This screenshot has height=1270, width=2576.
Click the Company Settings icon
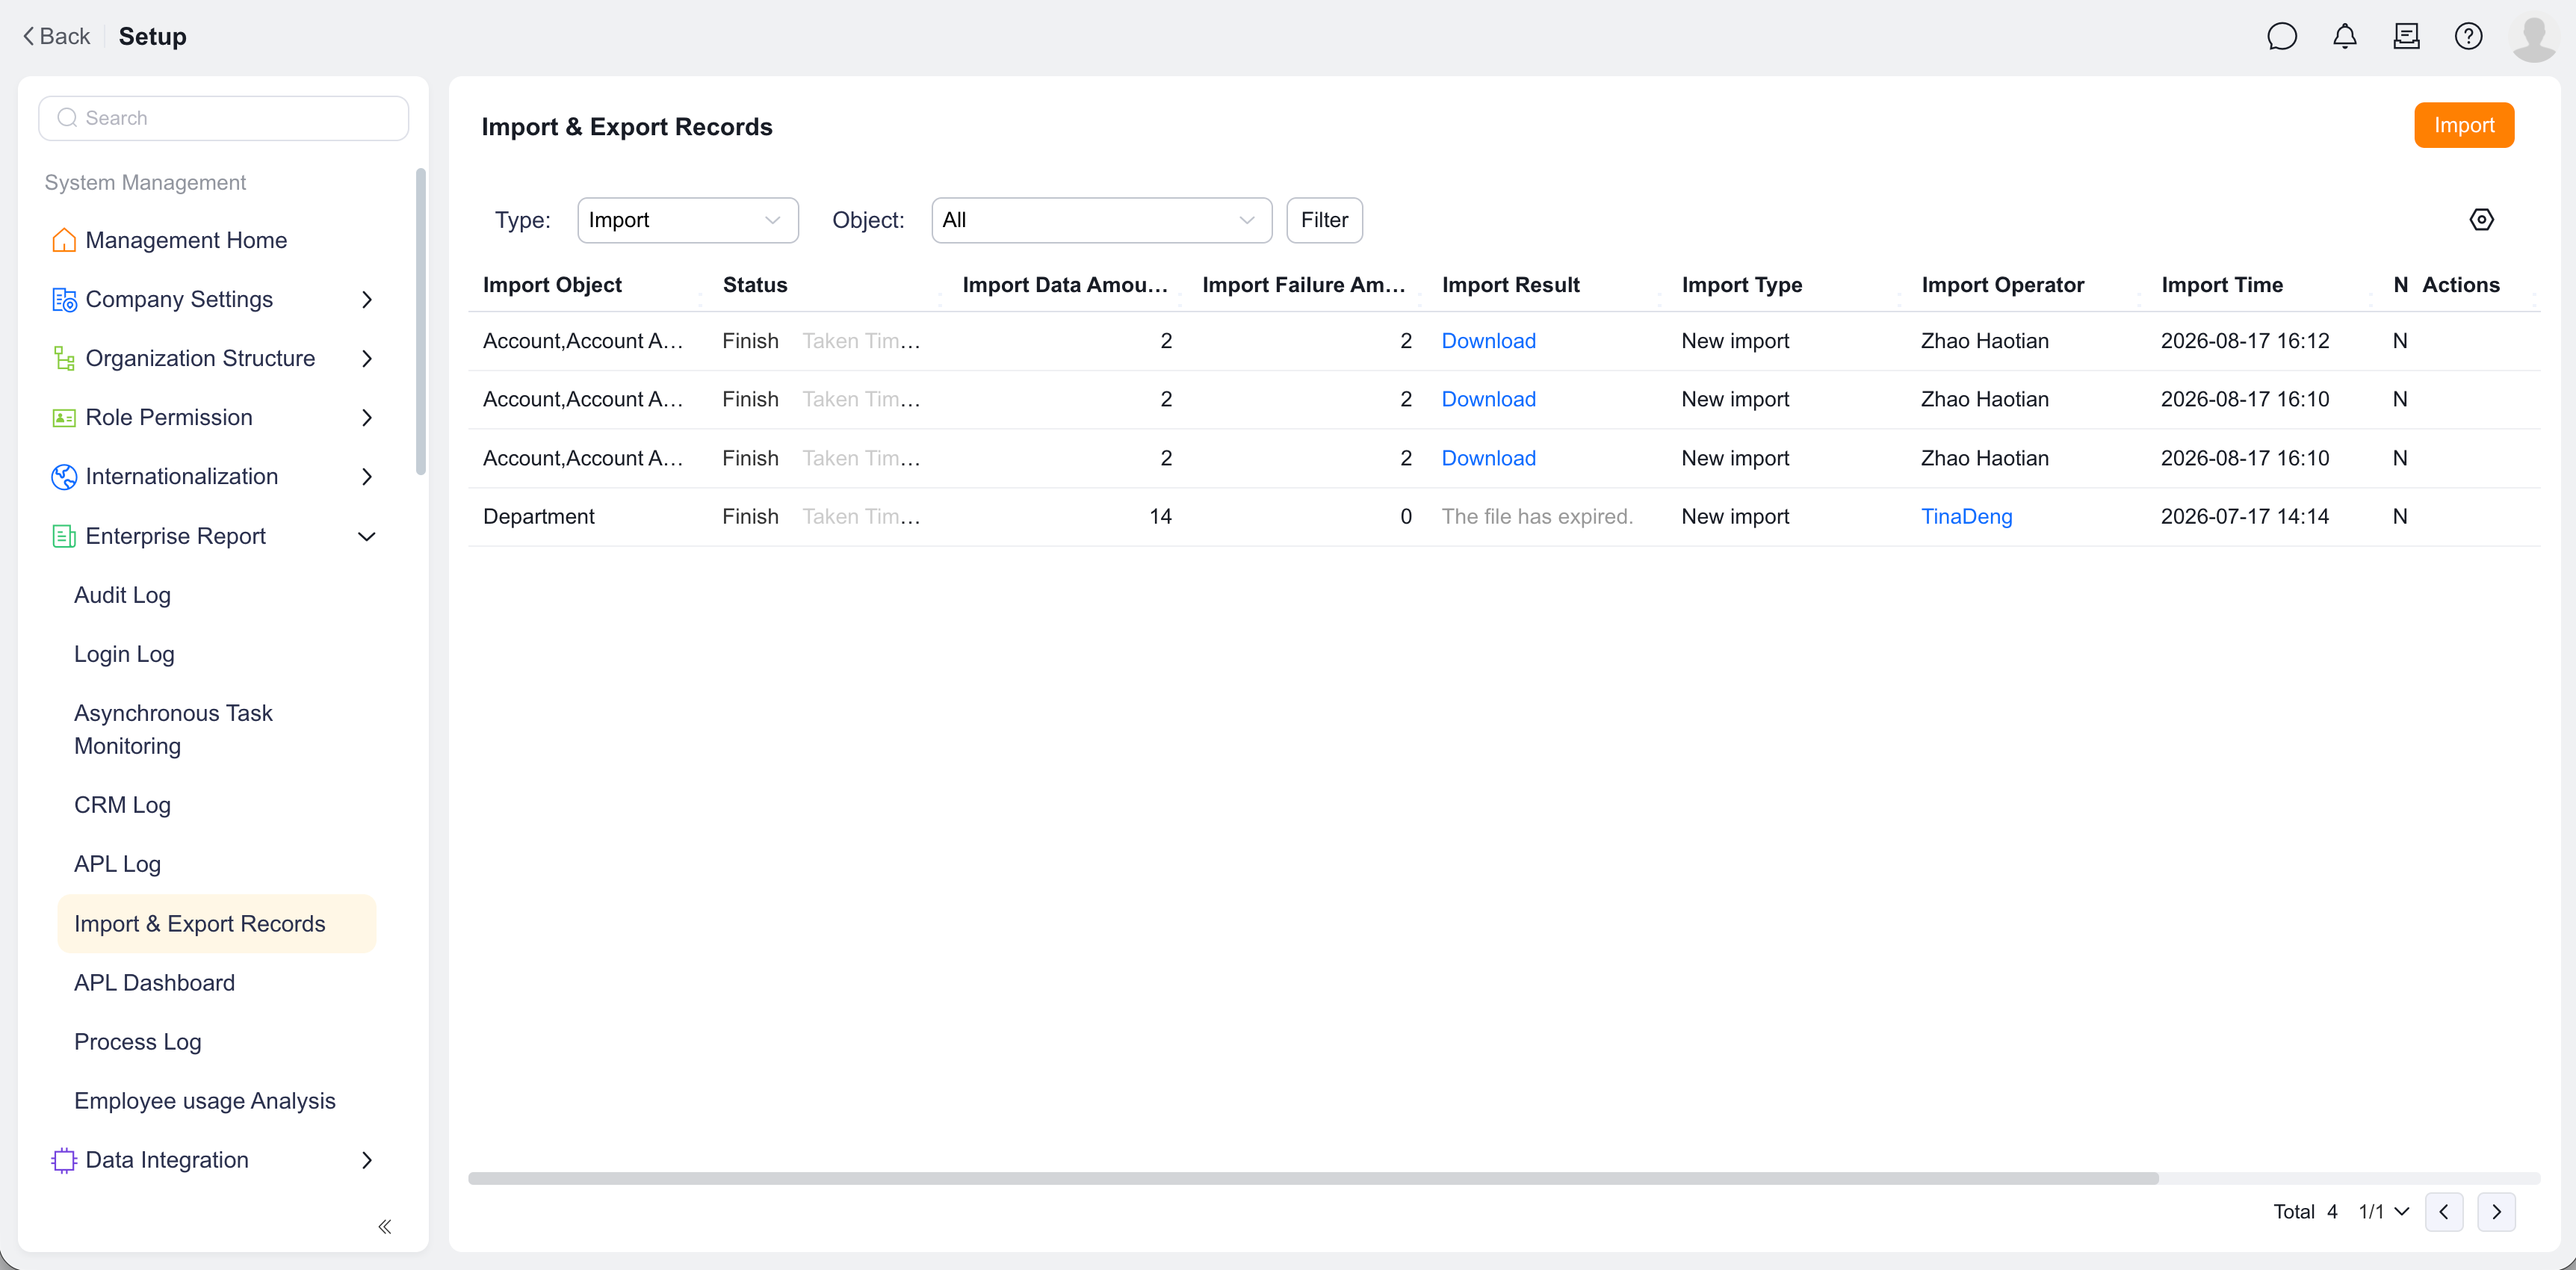pos(64,299)
